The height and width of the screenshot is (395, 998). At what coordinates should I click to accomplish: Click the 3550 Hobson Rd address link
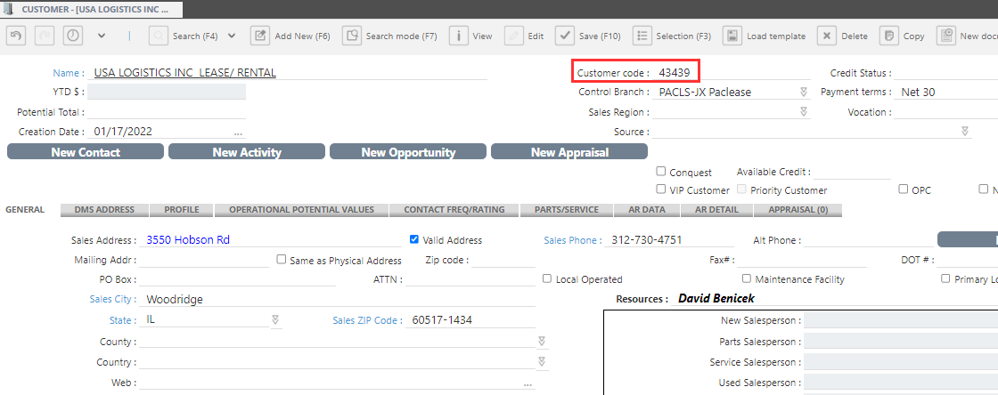pos(188,240)
